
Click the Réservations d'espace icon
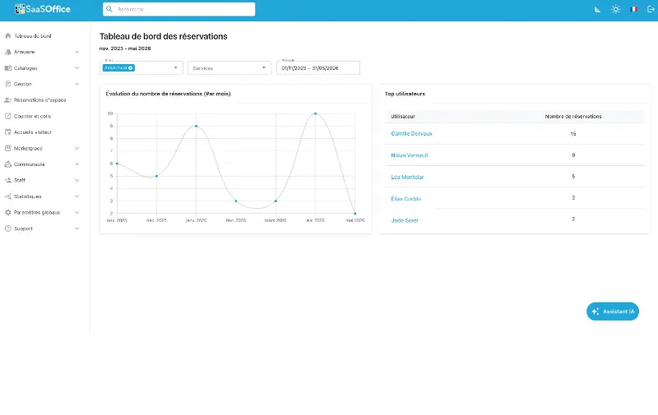7,99
